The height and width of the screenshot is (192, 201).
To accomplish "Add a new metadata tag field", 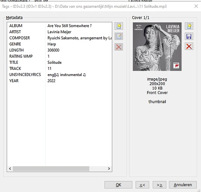I will point(119,26).
